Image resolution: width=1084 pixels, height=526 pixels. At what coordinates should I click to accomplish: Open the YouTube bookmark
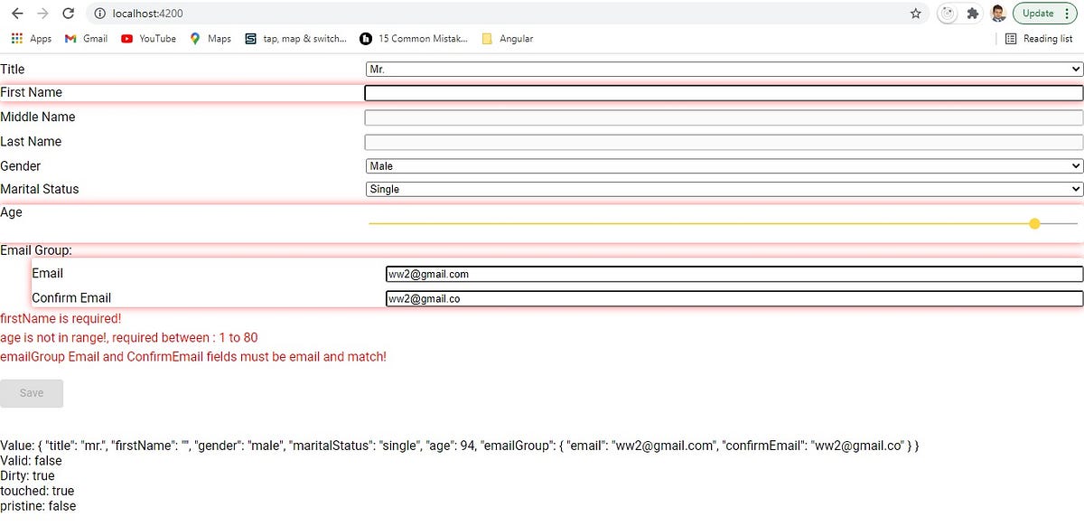click(x=147, y=39)
